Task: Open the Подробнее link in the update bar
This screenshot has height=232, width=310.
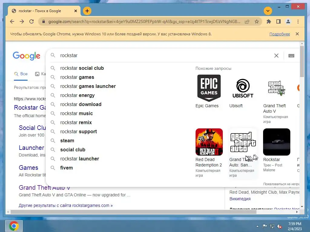Action: click(x=279, y=34)
